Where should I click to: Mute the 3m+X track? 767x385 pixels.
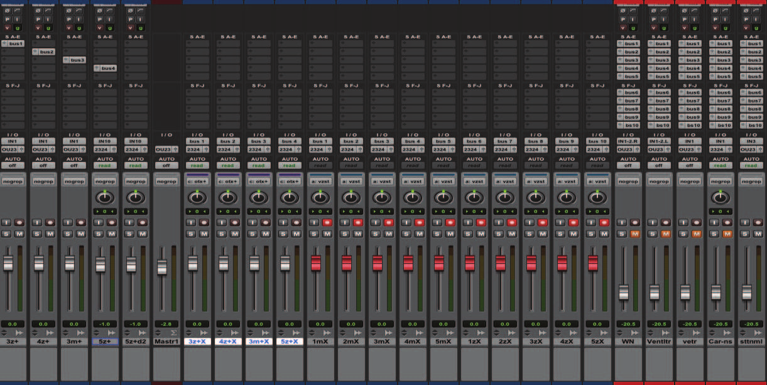[265, 234]
